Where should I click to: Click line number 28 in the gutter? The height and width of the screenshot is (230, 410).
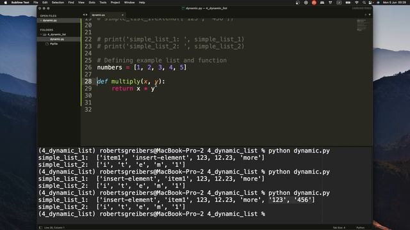(x=88, y=81)
